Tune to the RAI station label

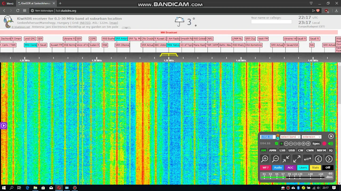tap(312, 45)
